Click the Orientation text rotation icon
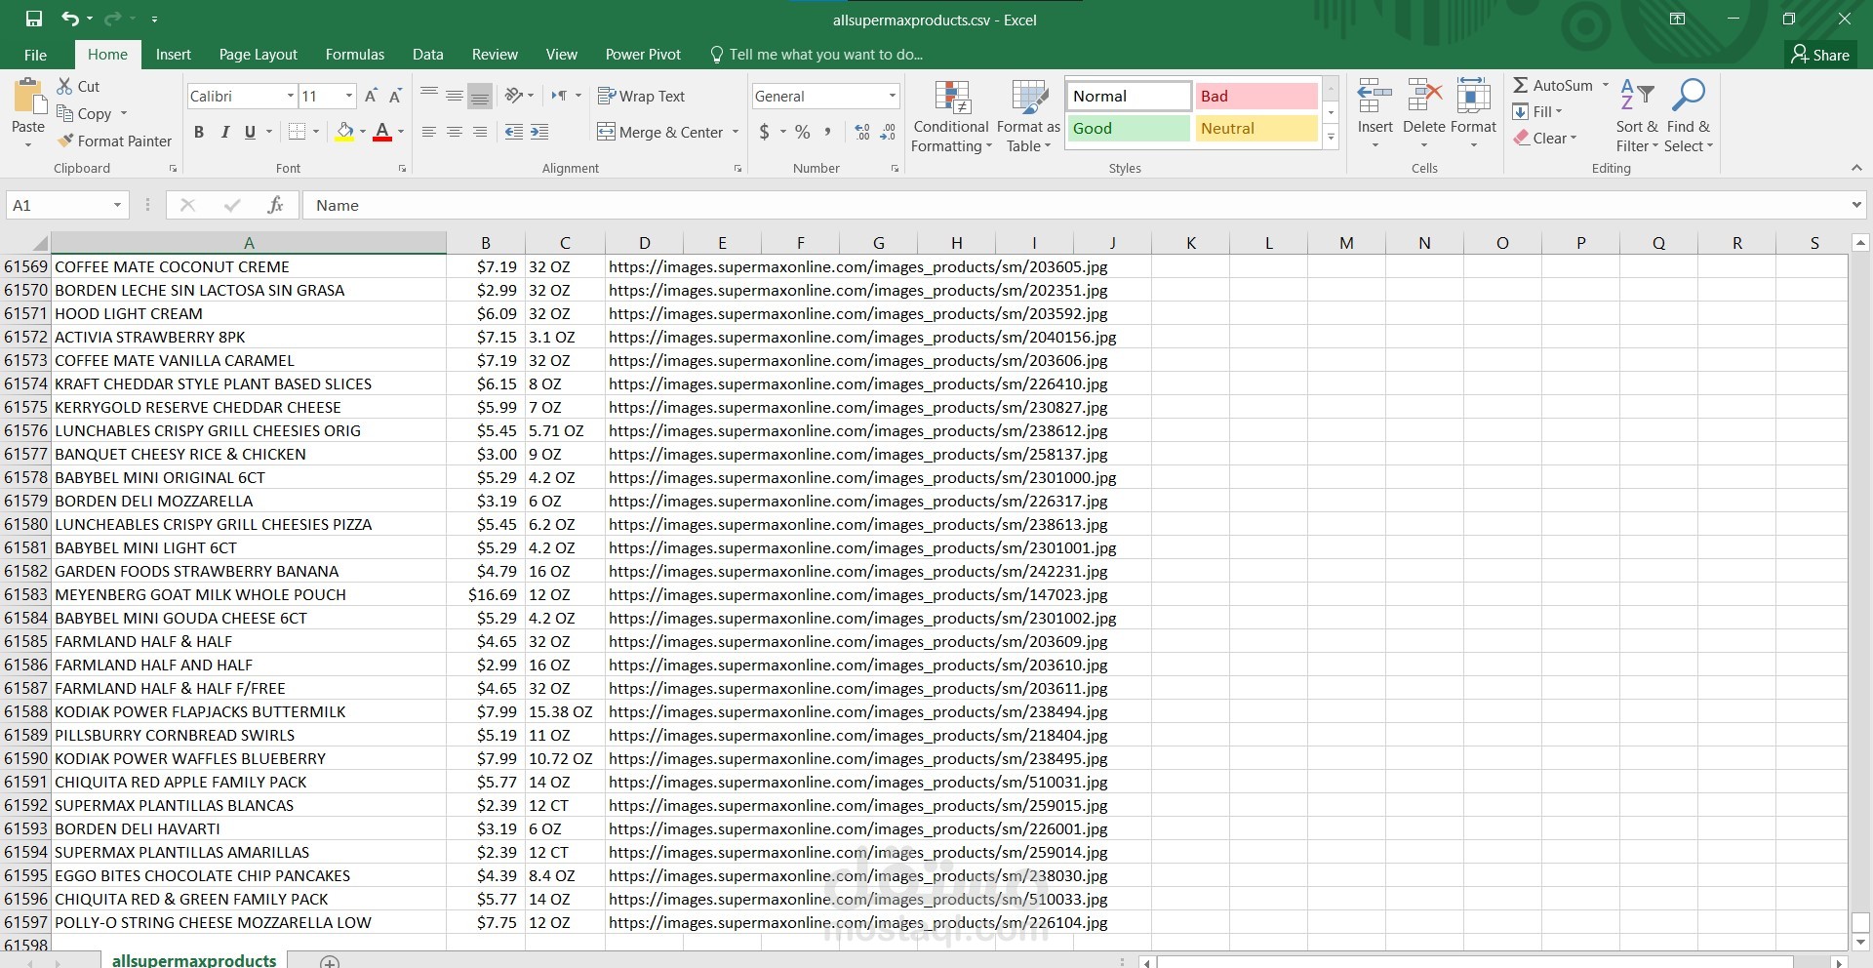This screenshot has height=968, width=1873. tap(514, 96)
